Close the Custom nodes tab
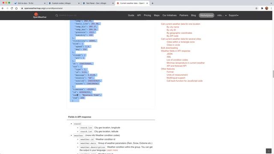The width and height of the screenshot is (274, 154). pyautogui.click(x=79, y=3)
